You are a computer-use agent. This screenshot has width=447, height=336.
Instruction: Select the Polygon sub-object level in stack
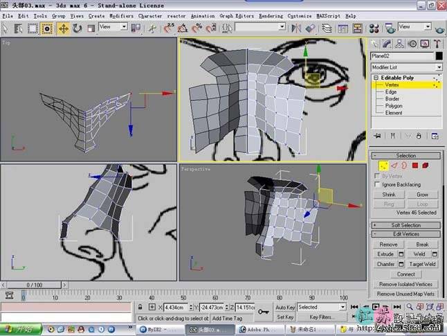tap(394, 106)
